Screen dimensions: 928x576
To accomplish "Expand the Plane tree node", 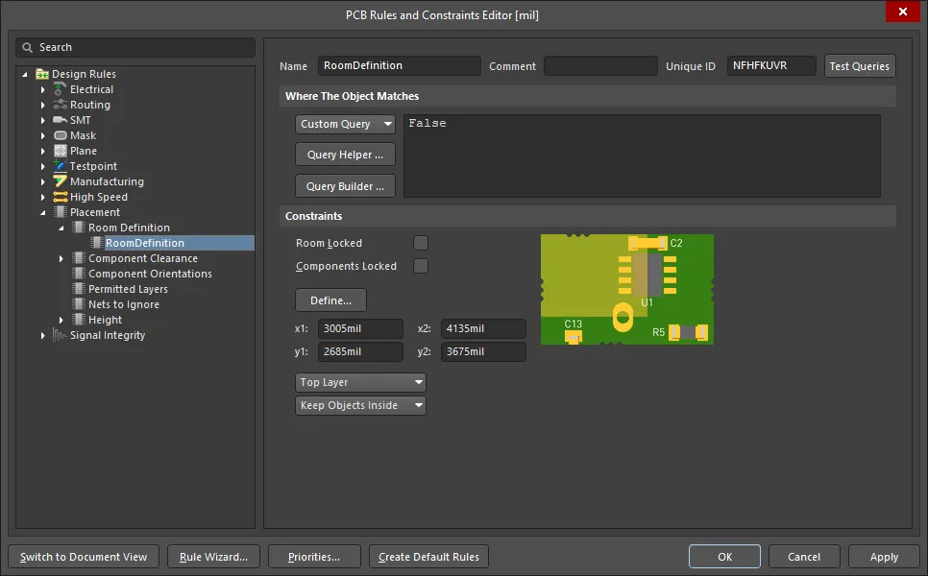I will click(42, 152).
